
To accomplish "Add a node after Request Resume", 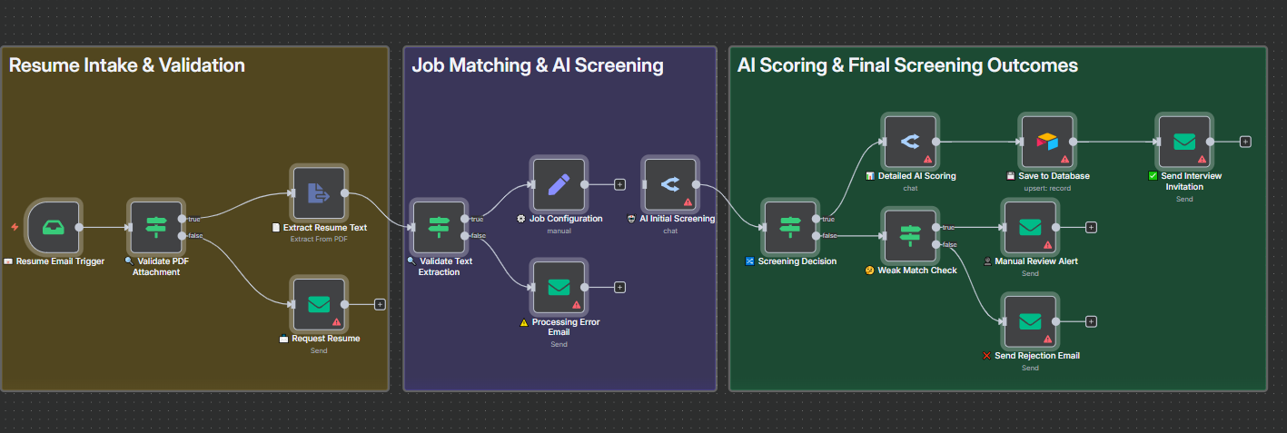I will tap(380, 304).
